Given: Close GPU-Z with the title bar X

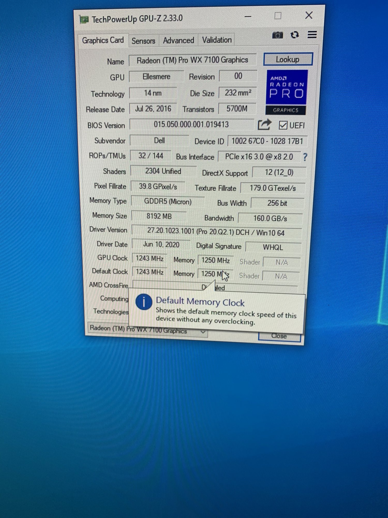Looking at the screenshot, I should tap(309, 15).
